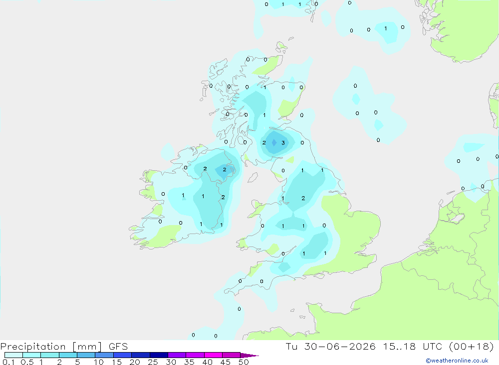Click the legend label '15'
Image resolution: width=499 pixels, height=365 pixels.
pos(117,362)
